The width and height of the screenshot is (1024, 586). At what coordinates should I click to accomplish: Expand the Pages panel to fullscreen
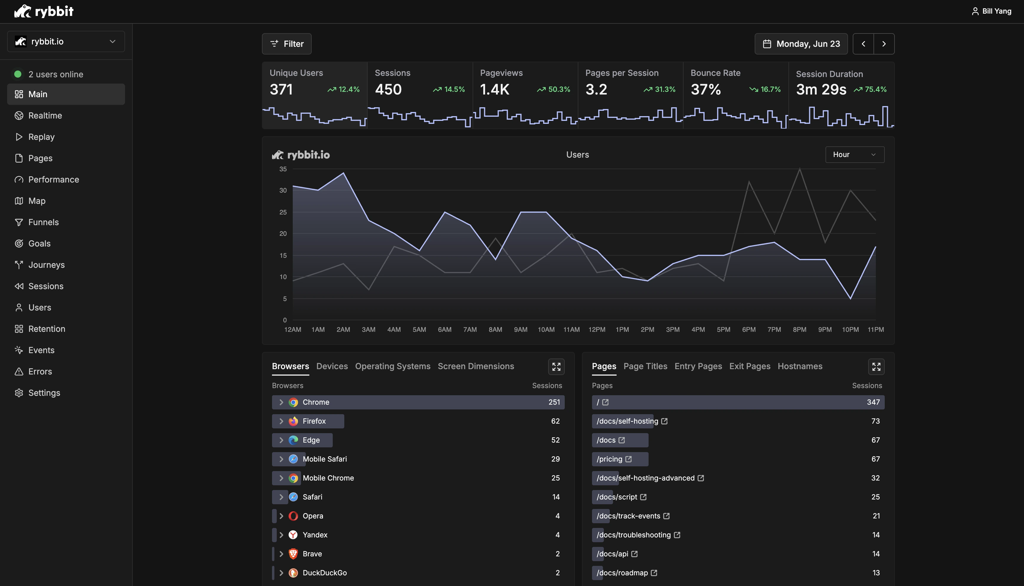[x=876, y=367]
